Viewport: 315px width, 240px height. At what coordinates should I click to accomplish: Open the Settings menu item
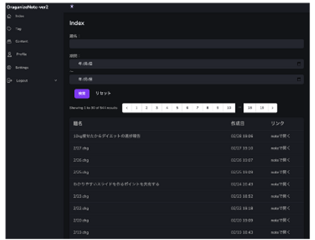click(22, 67)
